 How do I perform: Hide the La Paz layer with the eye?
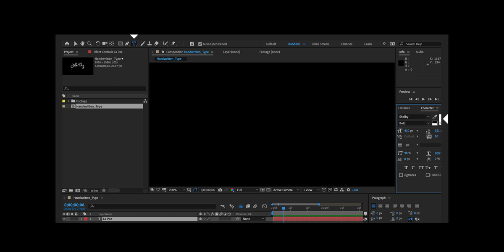(x=64, y=219)
